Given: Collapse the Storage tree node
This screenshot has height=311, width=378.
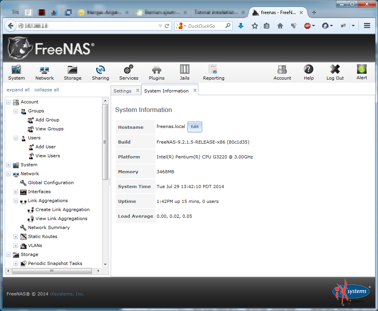Looking at the screenshot, I should coord(9,254).
